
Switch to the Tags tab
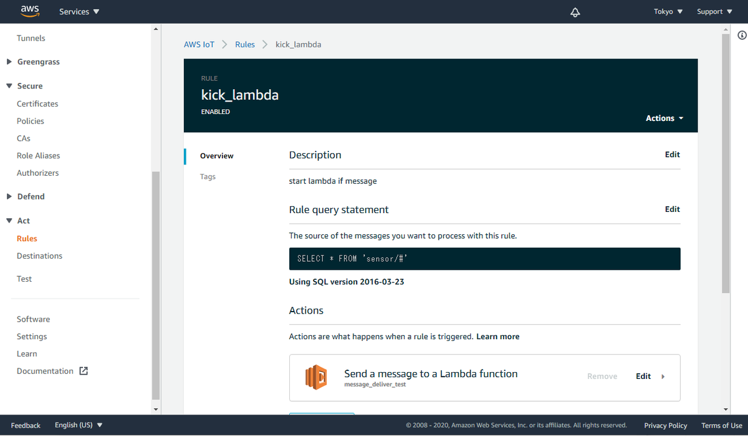click(x=208, y=177)
